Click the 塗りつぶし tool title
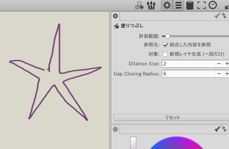This screenshot has height=149, width=229. pyautogui.click(x=132, y=26)
